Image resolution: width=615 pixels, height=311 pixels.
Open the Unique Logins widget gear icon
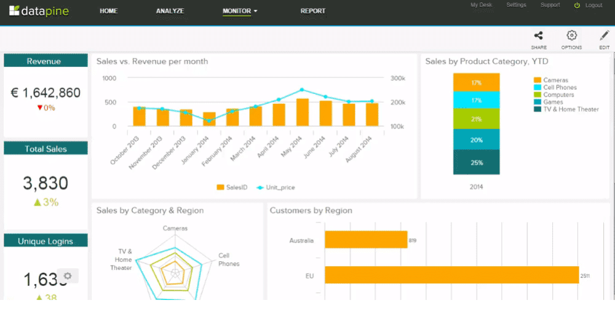pos(68,277)
